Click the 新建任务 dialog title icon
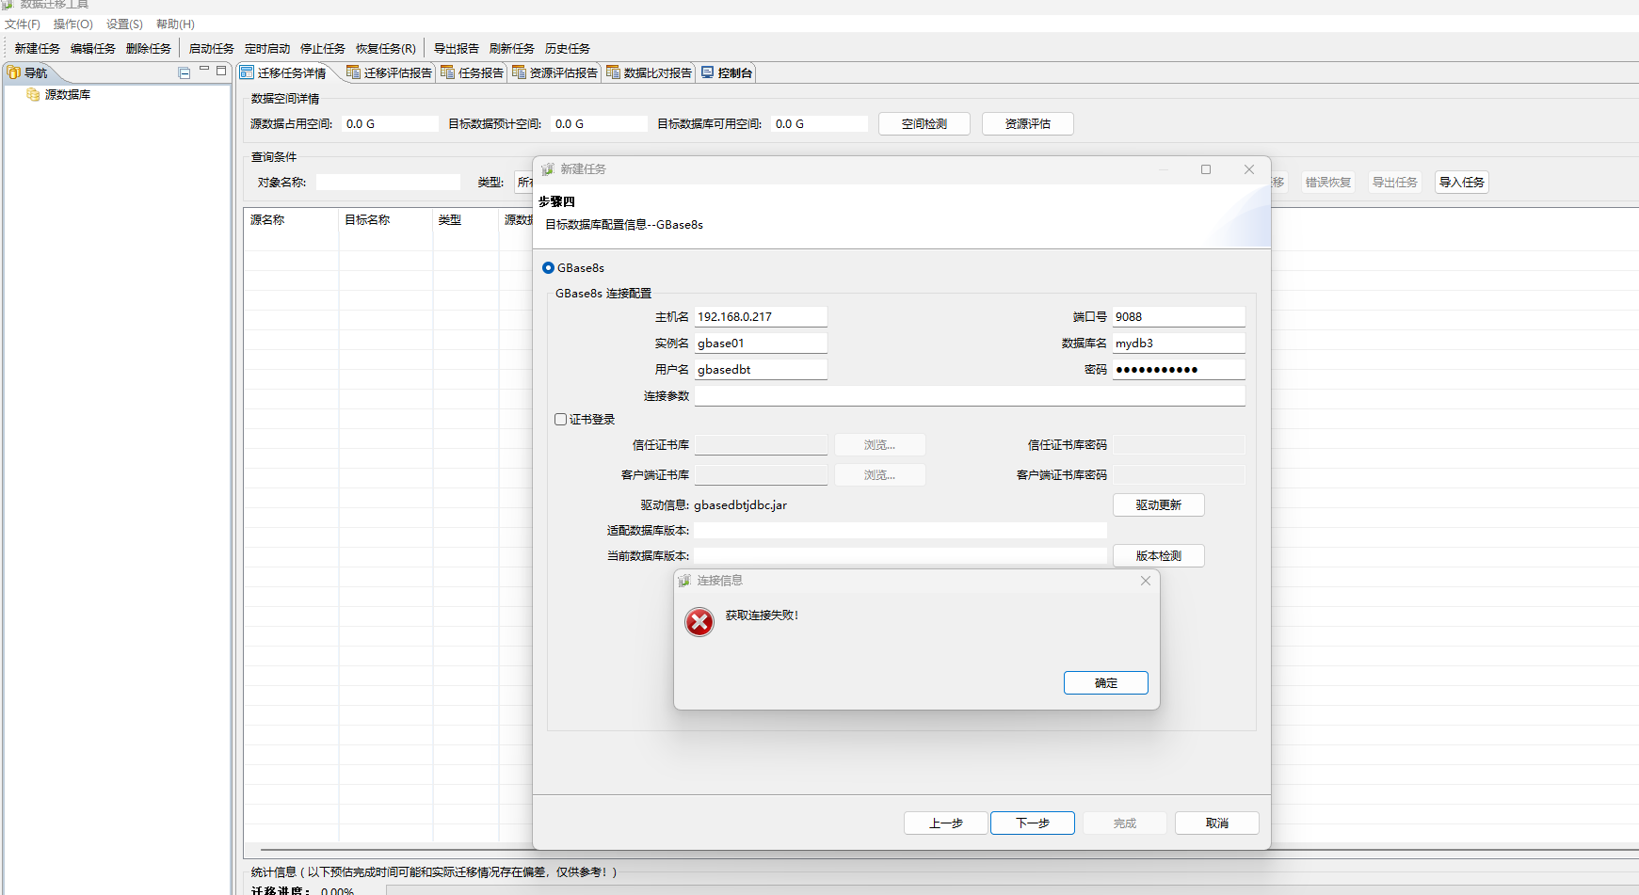The height and width of the screenshot is (895, 1639). pos(548,169)
